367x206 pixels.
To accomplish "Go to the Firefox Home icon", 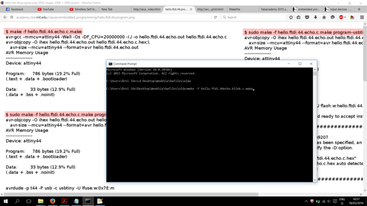I will coord(324,17).
